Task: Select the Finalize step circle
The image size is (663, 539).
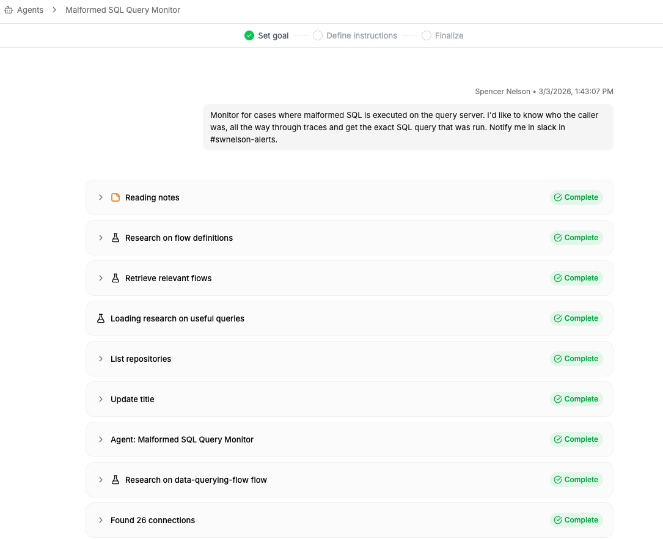Action: 426,35
